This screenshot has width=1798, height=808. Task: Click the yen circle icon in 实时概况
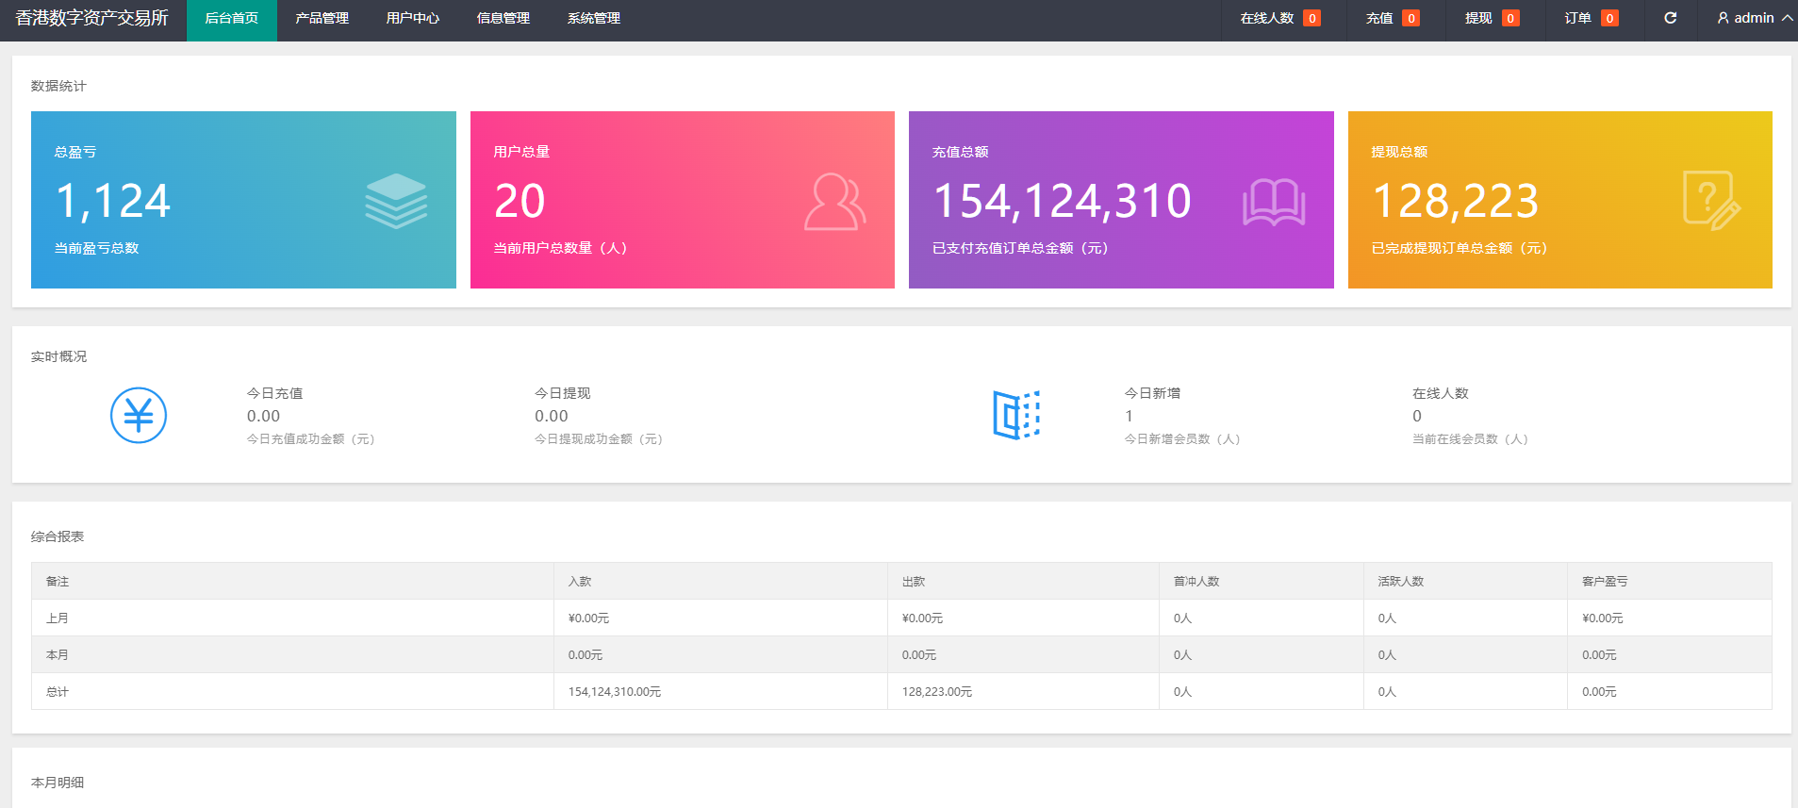tap(139, 415)
